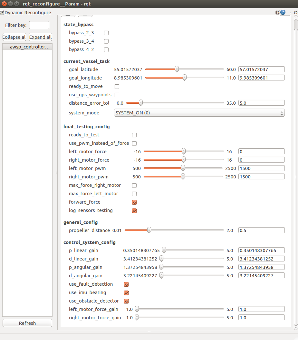Click the p_linear_gain slider handle
This screenshot has width=298, height=340.
[x=164, y=250]
